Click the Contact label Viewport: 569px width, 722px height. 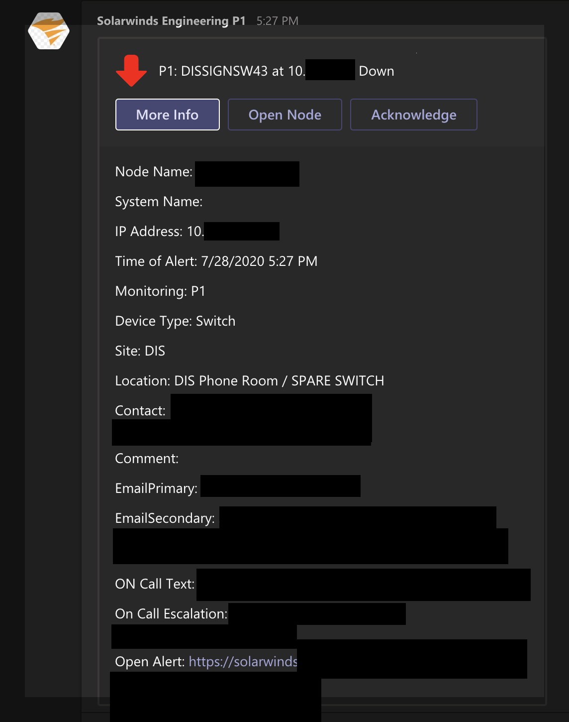click(140, 411)
